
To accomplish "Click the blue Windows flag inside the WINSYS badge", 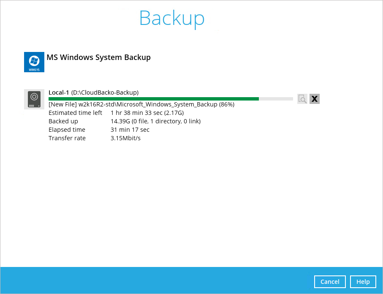I will point(34,60).
